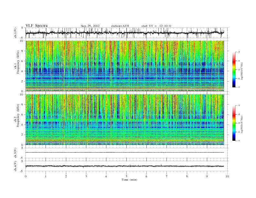Viewport: 256px width, 198px height.
Task: Click the "4" kHz tick on ch.2 frequency axis
Action: [23, 125]
